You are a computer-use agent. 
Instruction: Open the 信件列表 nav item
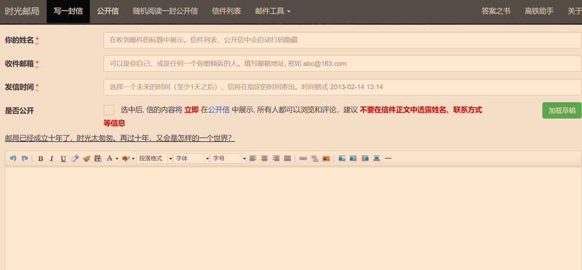(226, 11)
